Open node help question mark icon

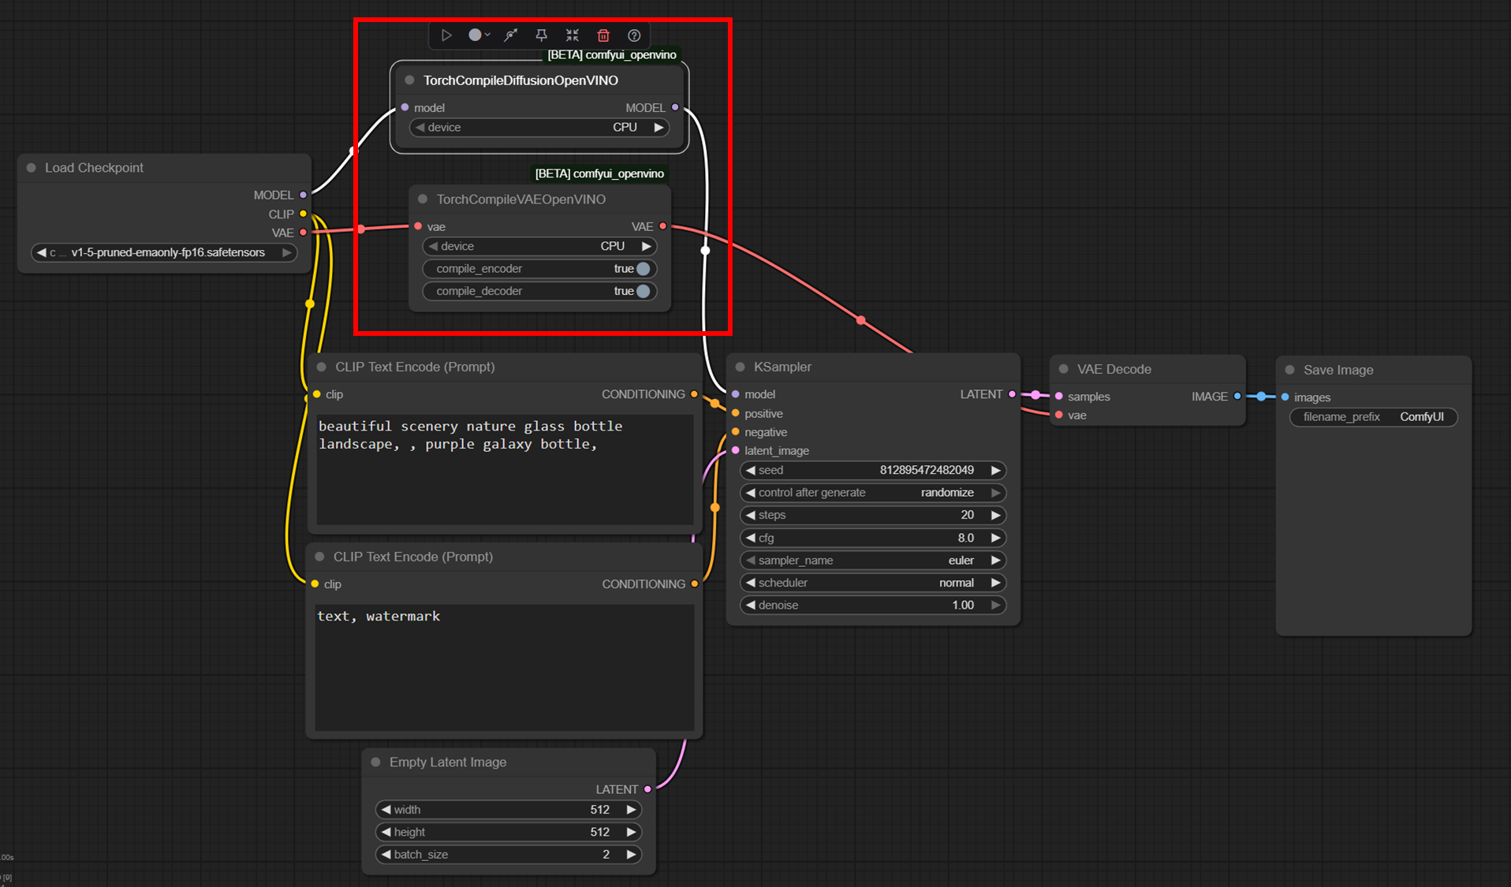point(634,35)
